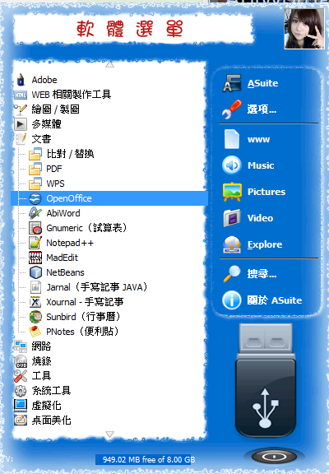This screenshot has width=329, height=474.
Task: Click the NetBeans cube icon
Action: pos(35,272)
